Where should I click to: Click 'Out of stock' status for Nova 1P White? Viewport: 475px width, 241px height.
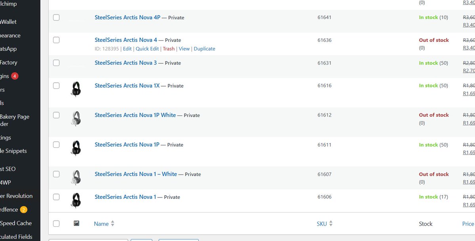point(434,115)
